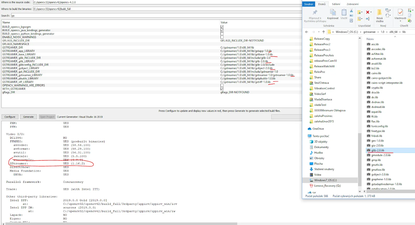This screenshot has width=415, height=225.
Task: Click the New item icon in Nový group
Action: (387, 10)
